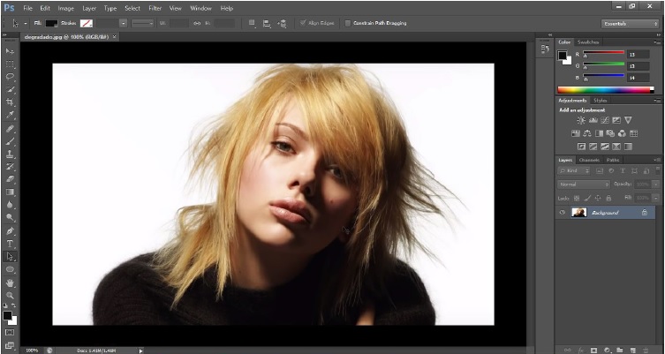This screenshot has height=354, width=665.
Task: Open the Essentials workspace dropdown
Action: (x=629, y=23)
